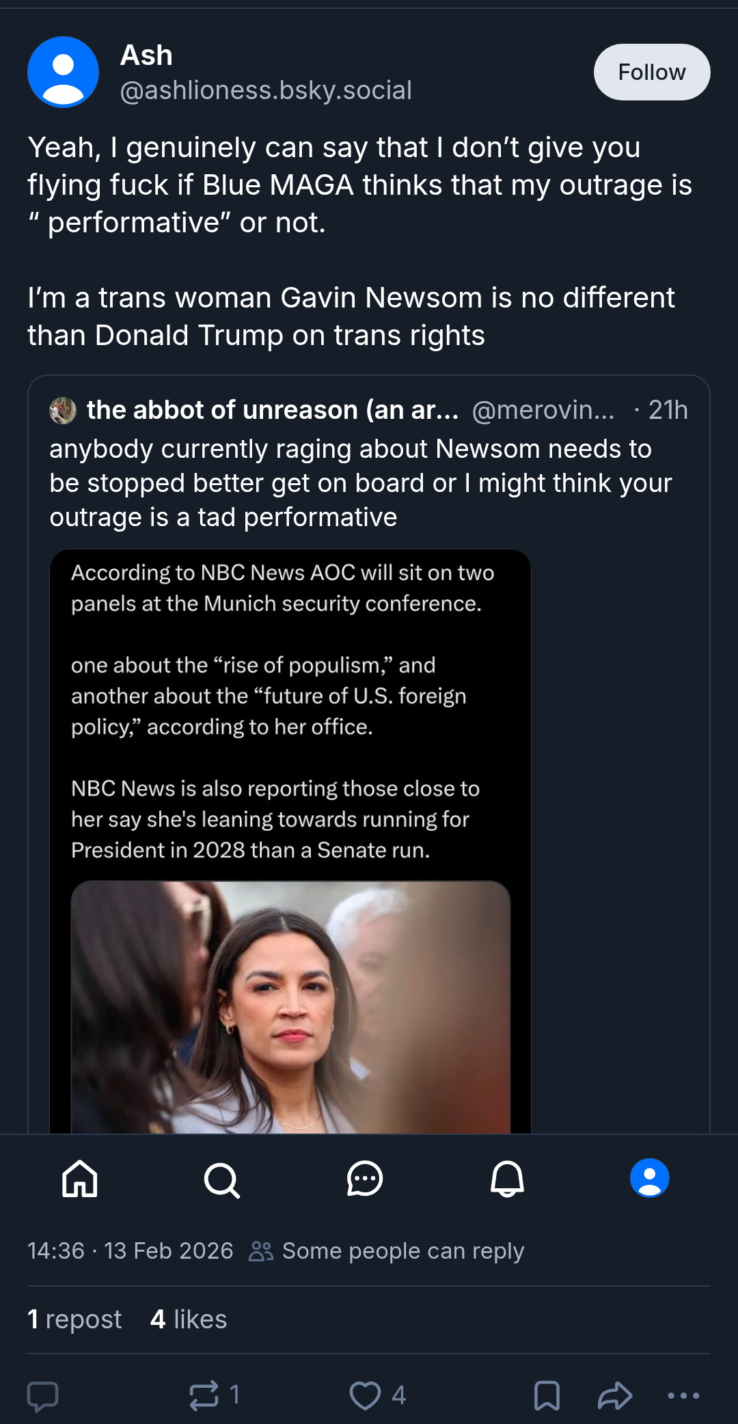
Task: Reply with the comment bubble icon
Action: point(42,1396)
